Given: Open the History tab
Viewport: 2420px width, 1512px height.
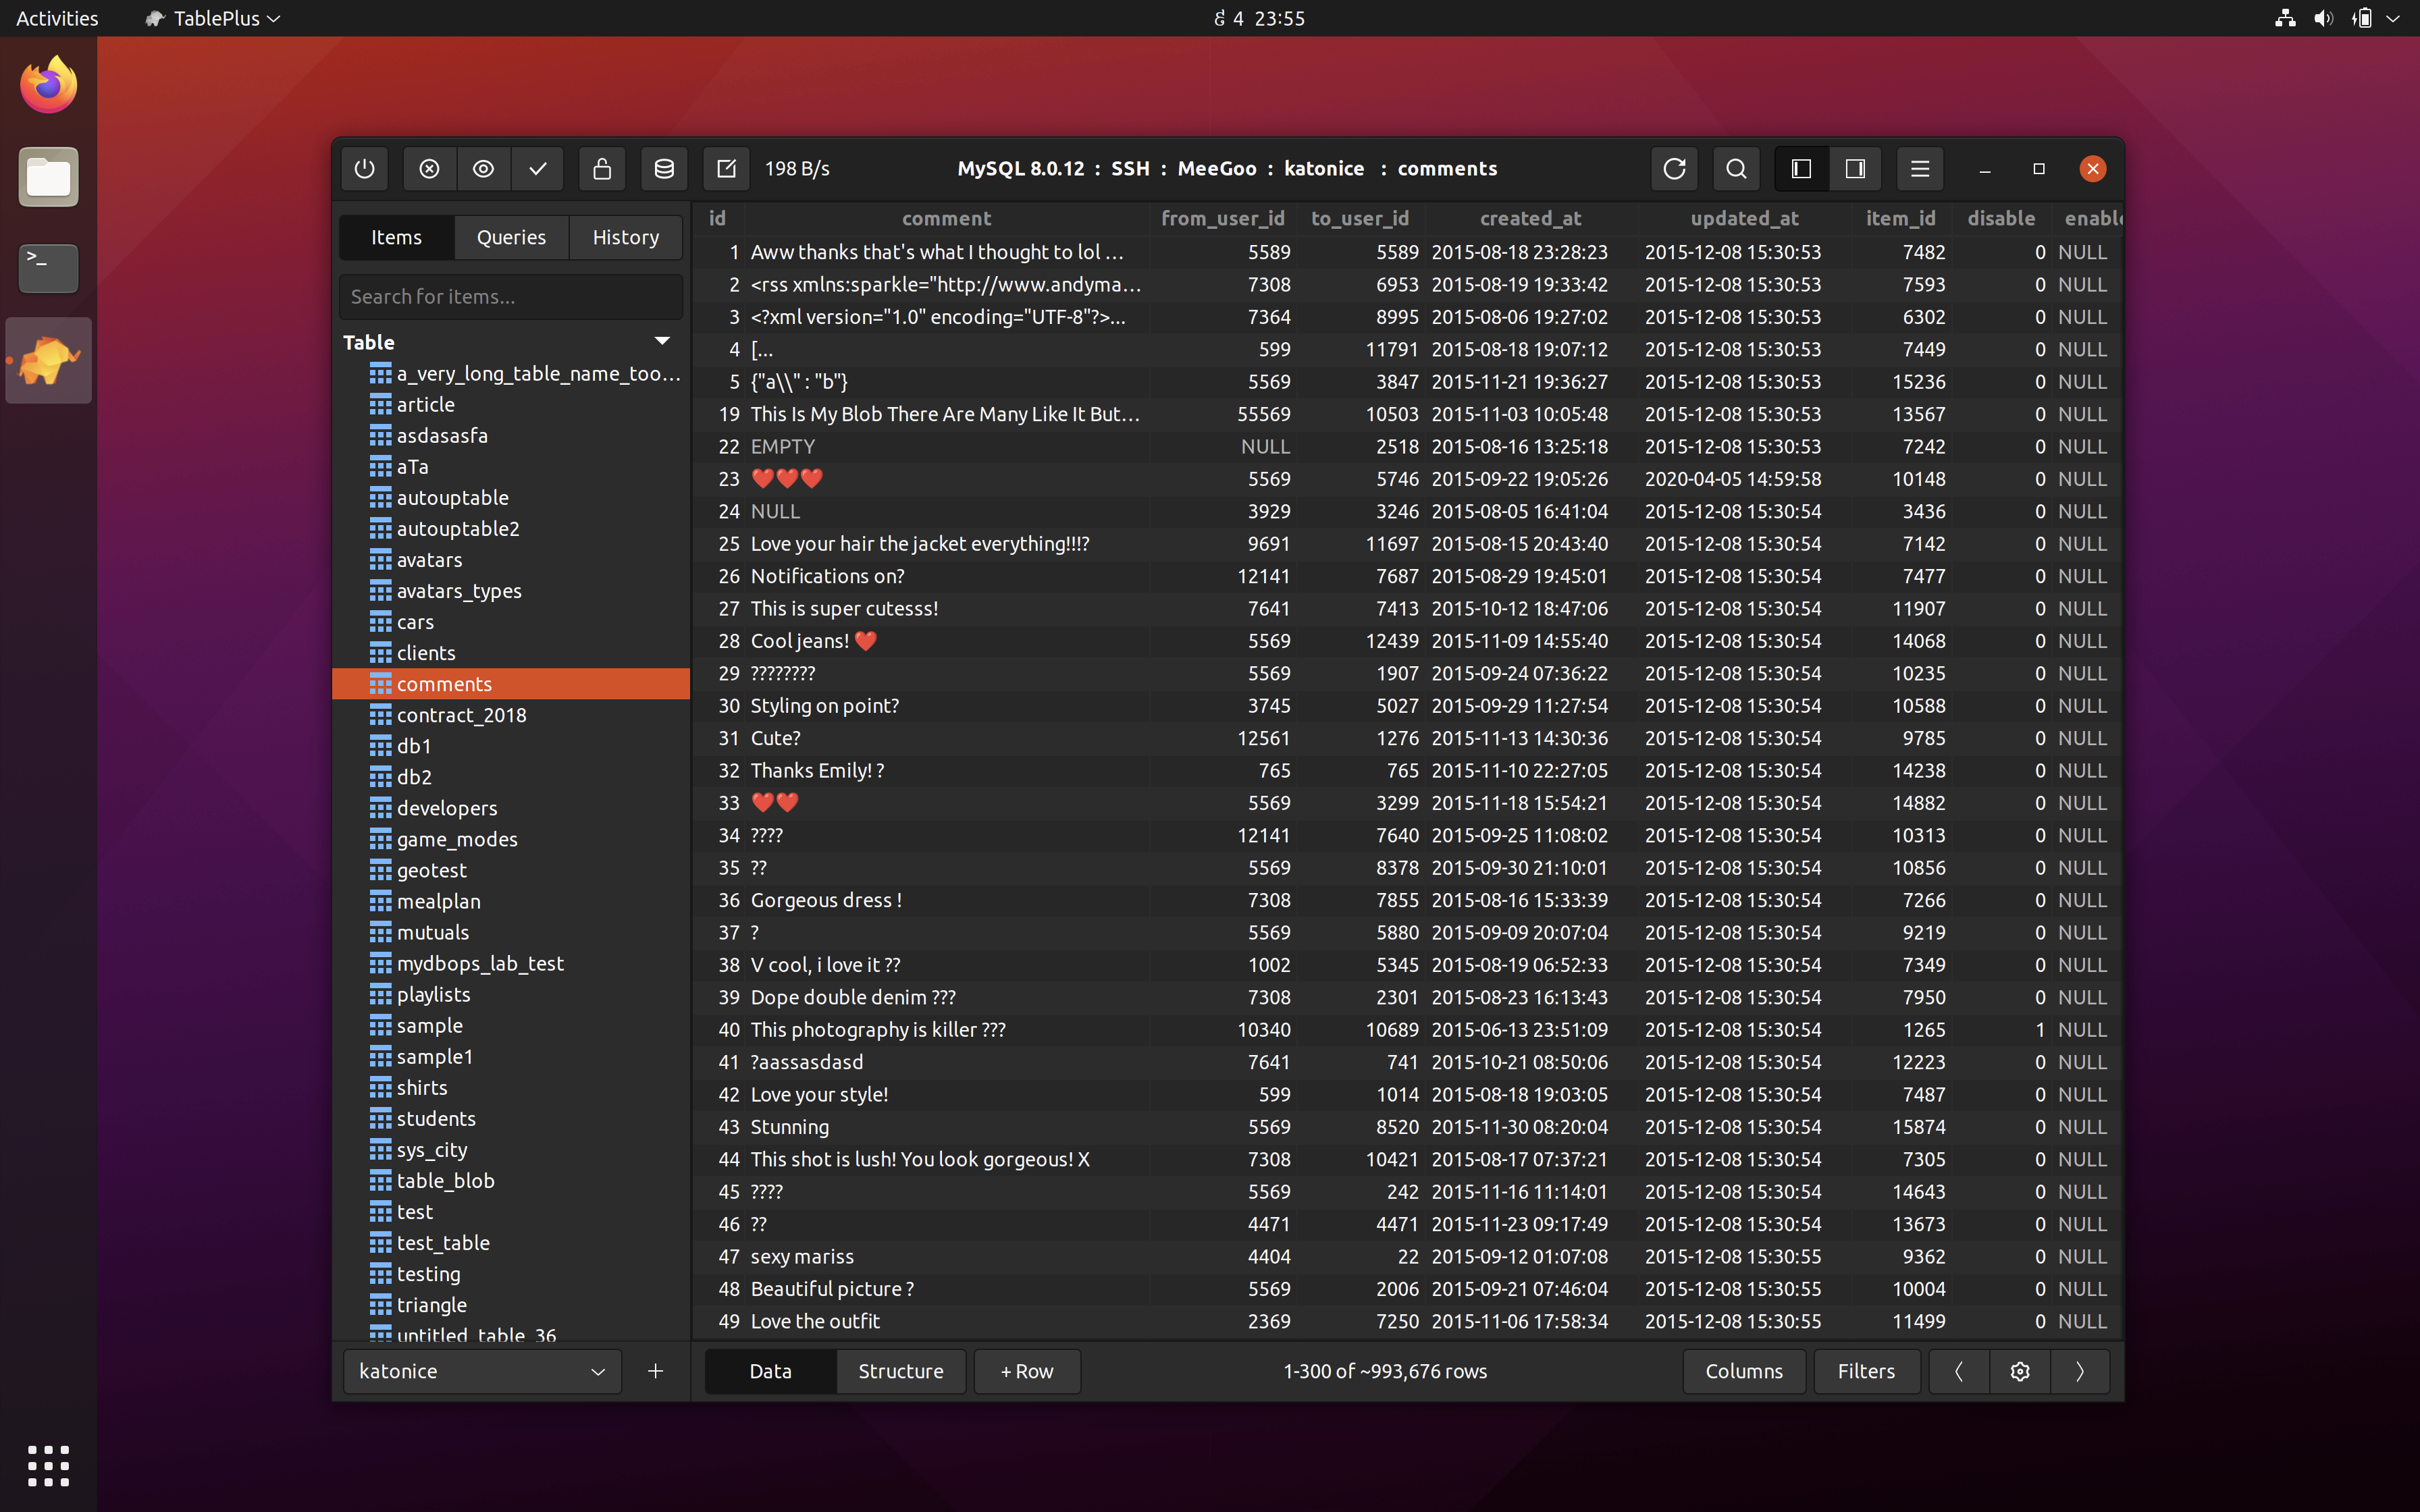Looking at the screenshot, I should tap(624, 235).
